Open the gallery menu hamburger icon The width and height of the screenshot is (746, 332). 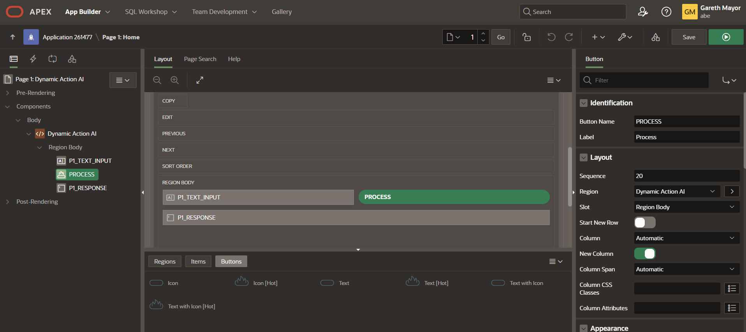[556, 261]
